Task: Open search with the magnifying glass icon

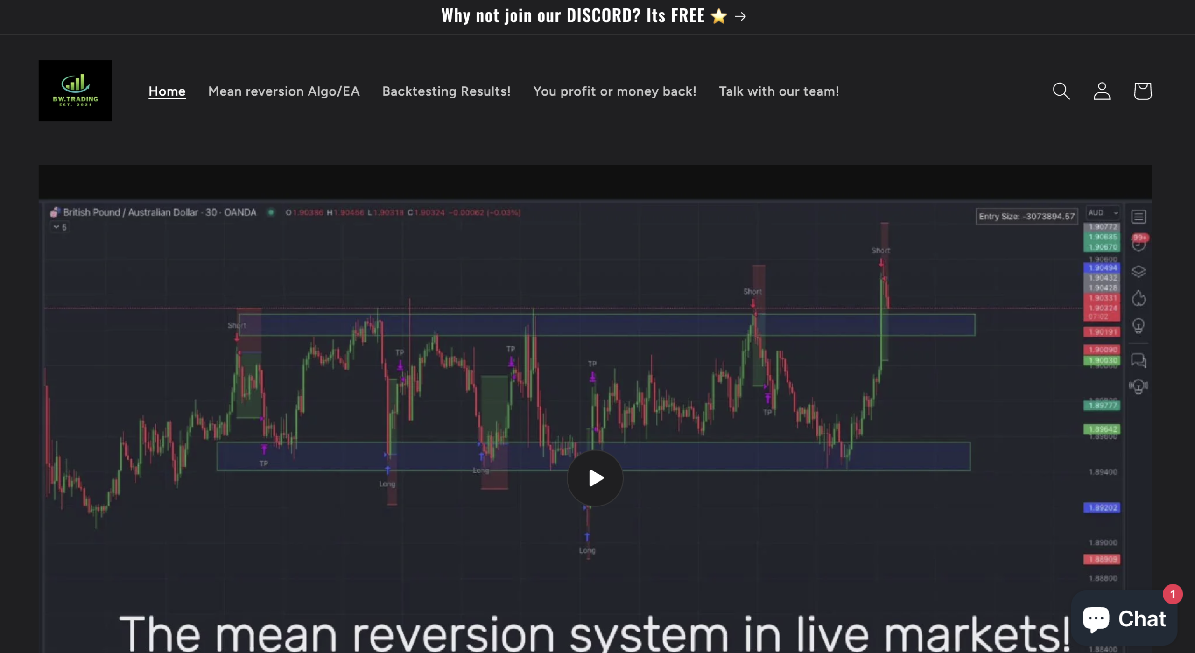Action: [1061, 91]
